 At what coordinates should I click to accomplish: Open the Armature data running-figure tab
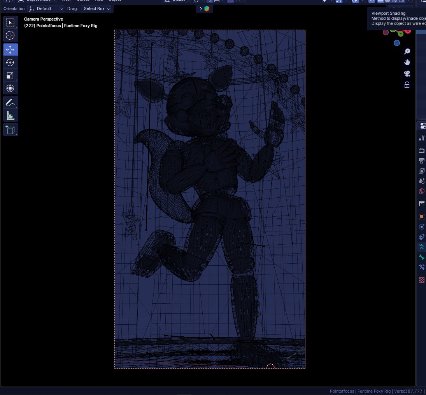[422, 247]
